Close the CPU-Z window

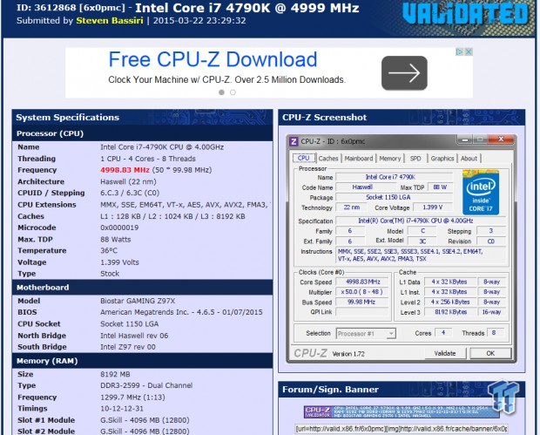click(x=501, y=139)
